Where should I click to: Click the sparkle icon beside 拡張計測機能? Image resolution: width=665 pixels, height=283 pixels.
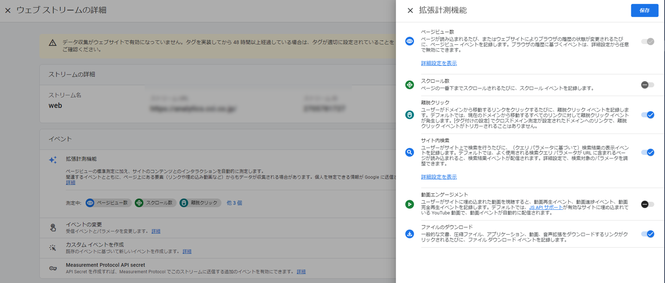tap(53, 160)
